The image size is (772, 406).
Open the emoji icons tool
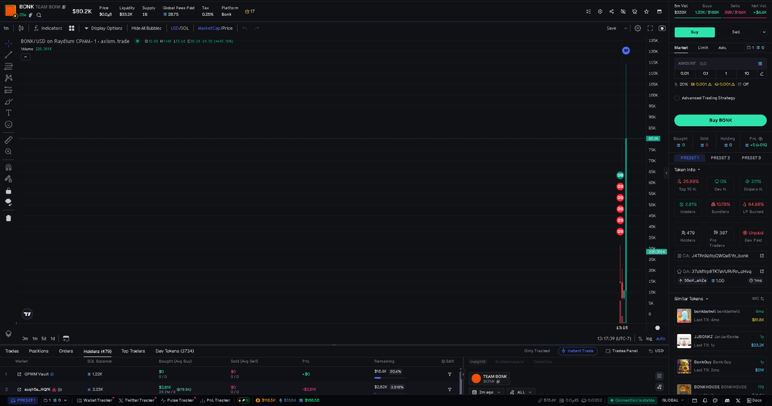[8, 124]
